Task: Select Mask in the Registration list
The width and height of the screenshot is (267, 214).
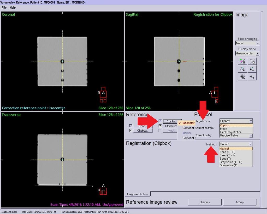Action: pyautogui.click(x=236, y=129)
